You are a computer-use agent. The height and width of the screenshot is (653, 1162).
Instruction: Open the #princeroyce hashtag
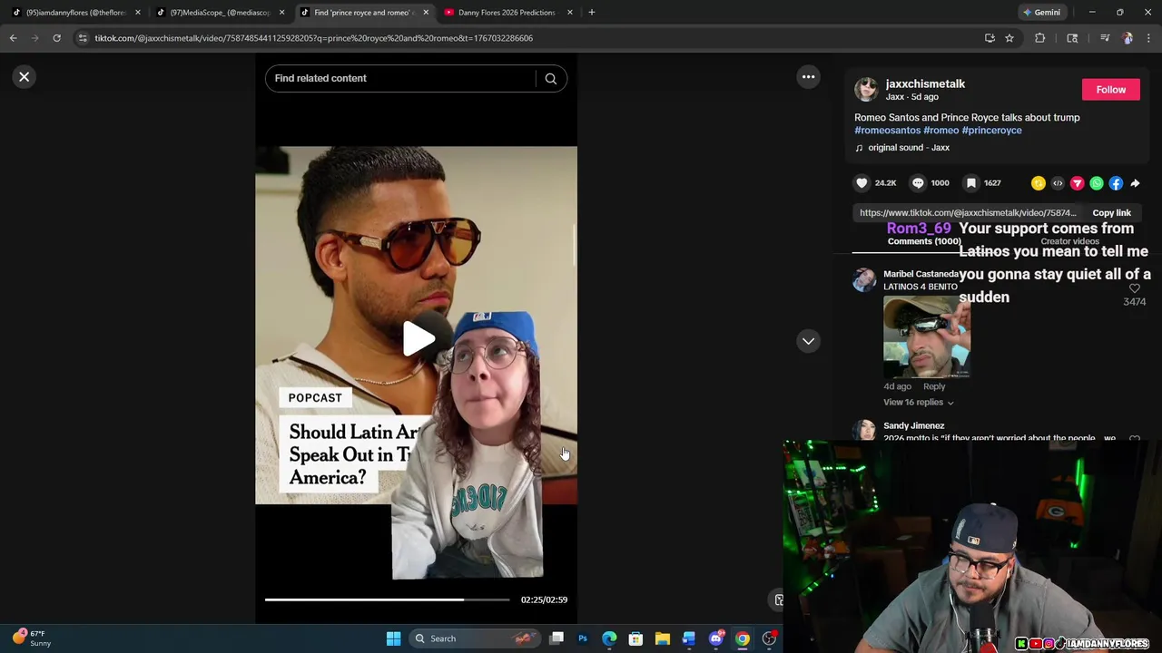tap(991, 130)
